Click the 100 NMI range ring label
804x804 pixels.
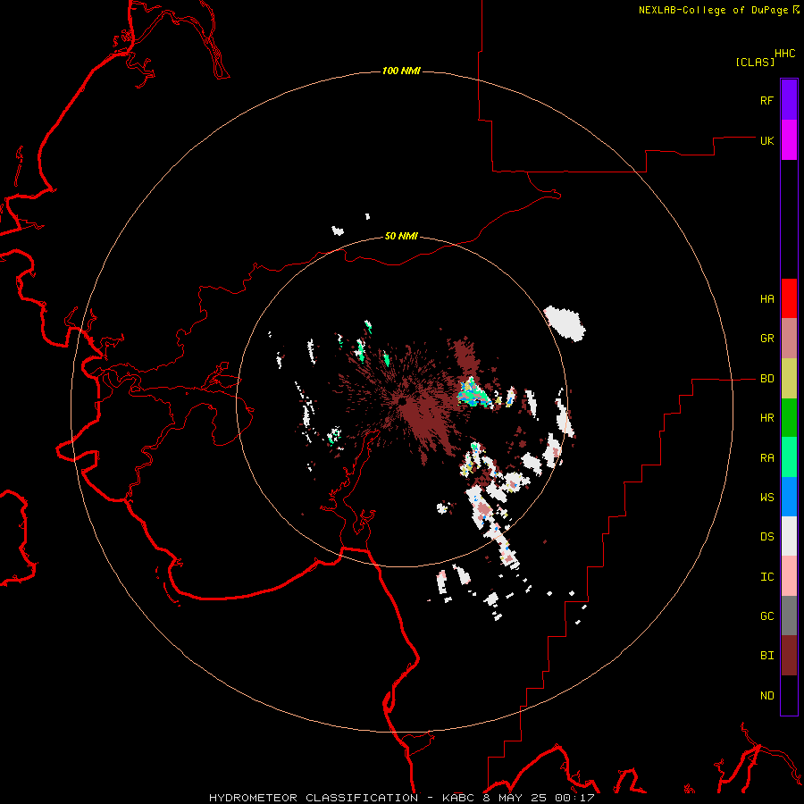(401, 71)
